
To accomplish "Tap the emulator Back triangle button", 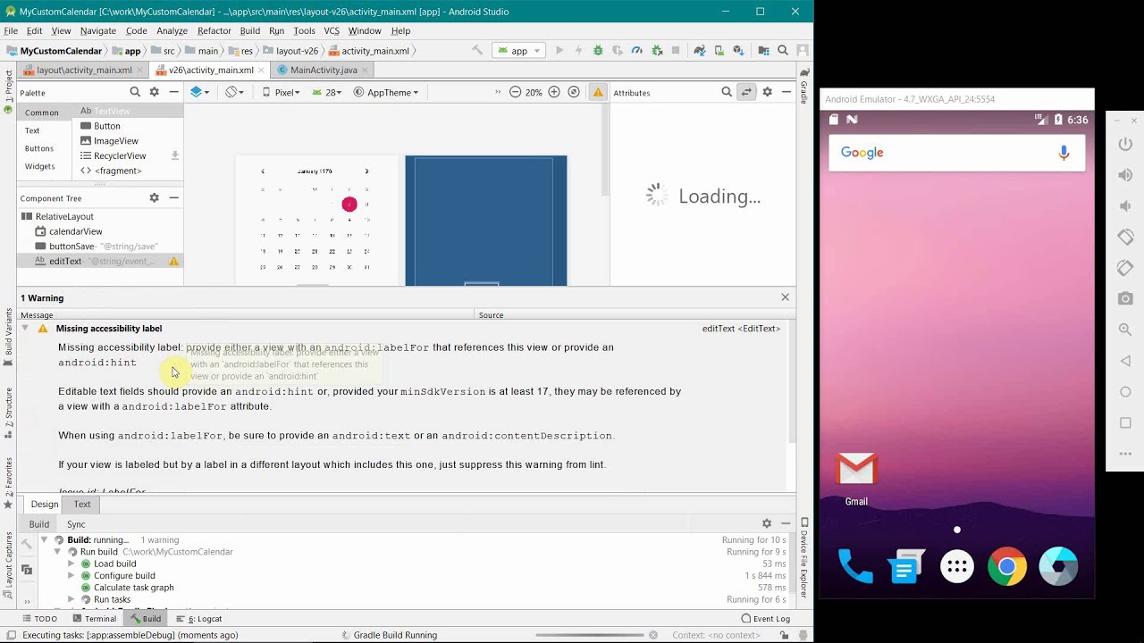I will coord(1125,361).
